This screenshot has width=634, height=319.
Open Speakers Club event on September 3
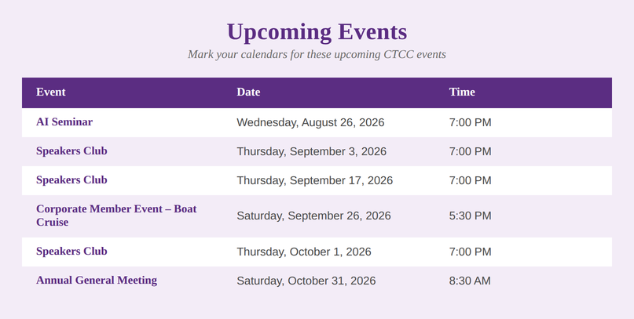[71, 150]
